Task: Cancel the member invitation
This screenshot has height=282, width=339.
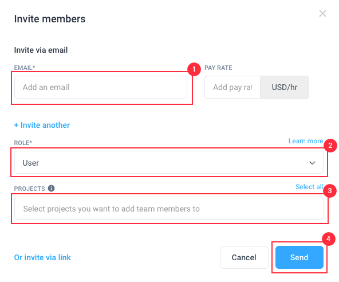Action: click(x=244, y=257)
